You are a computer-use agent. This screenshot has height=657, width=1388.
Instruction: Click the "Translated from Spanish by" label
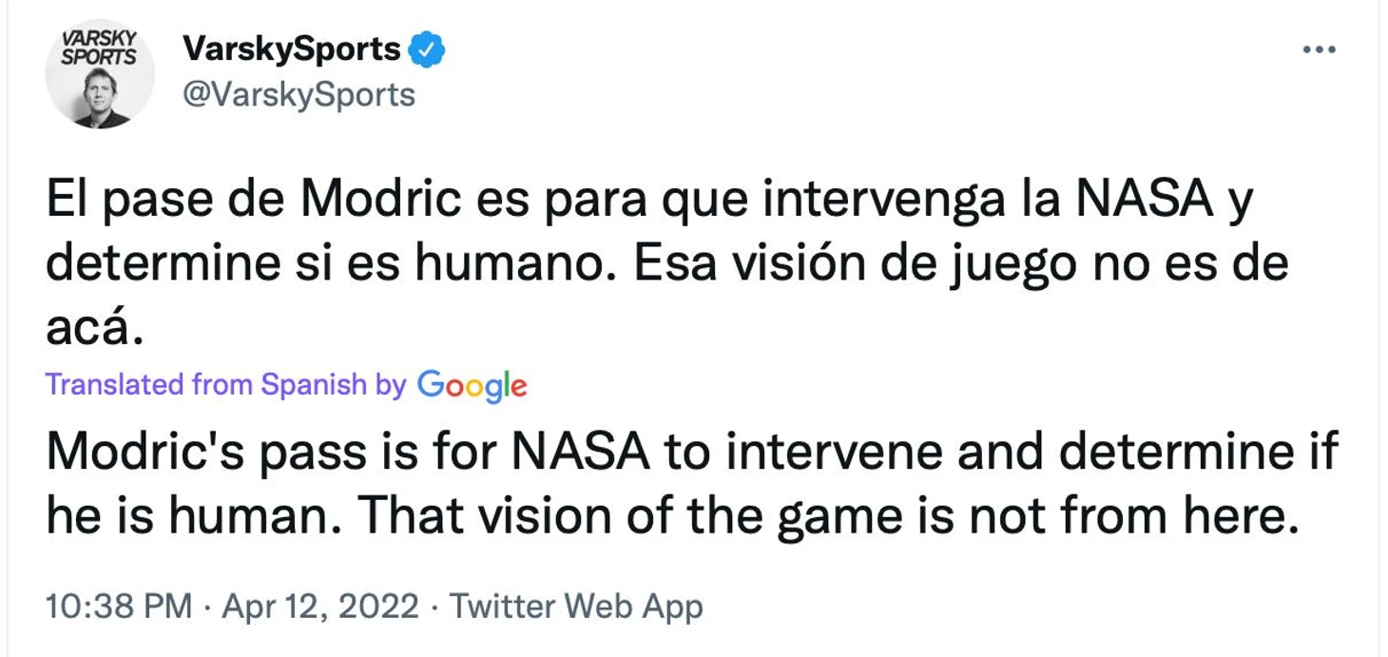pyautogui.click(x=226, y=384)
